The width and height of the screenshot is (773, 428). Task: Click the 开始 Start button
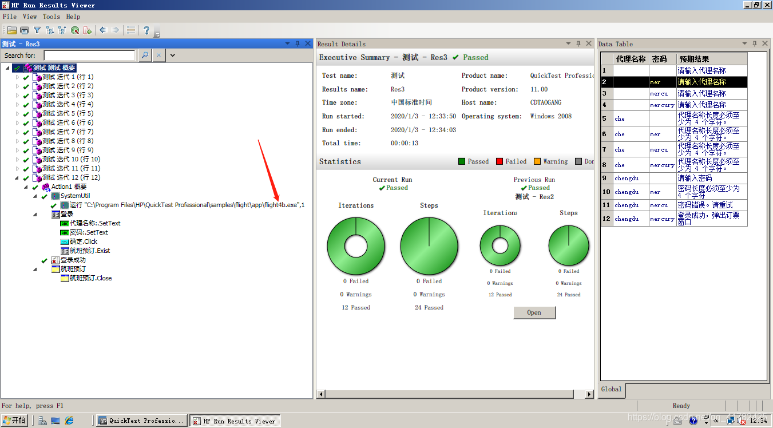(14, 421)
